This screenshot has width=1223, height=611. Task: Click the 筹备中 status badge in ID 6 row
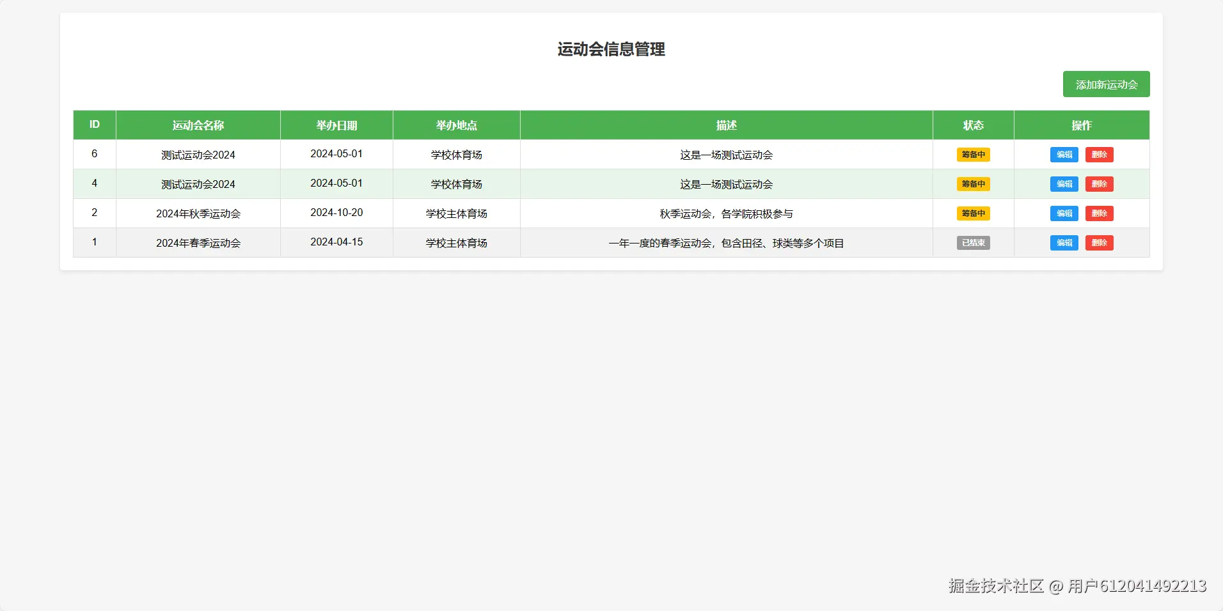(974, 155)
